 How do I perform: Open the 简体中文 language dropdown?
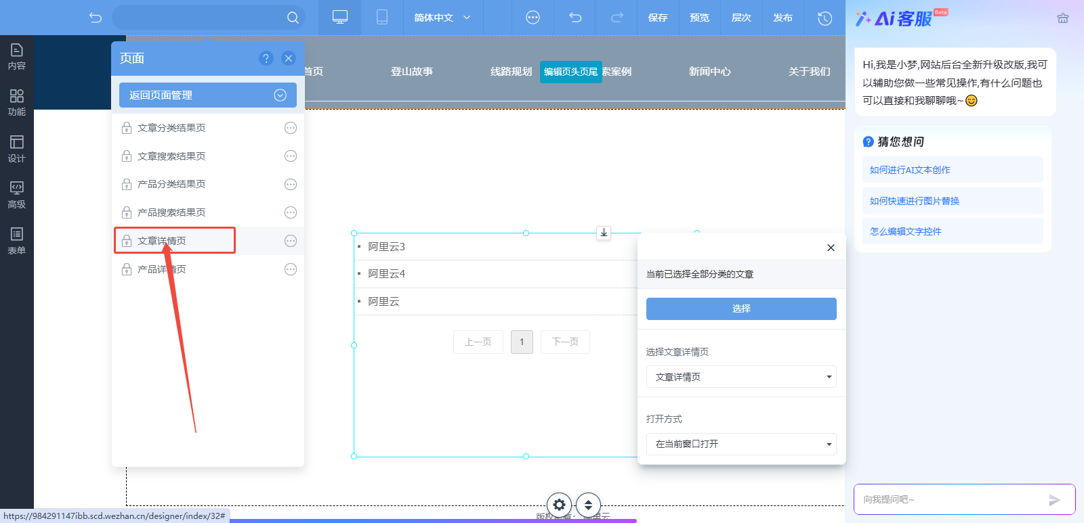point(442,18)
